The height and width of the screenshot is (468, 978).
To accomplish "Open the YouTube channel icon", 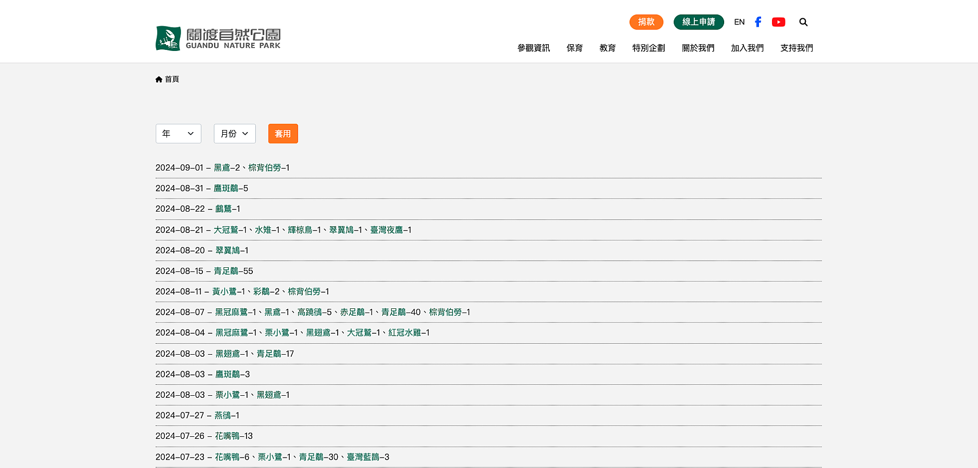I will pos(778,22).
